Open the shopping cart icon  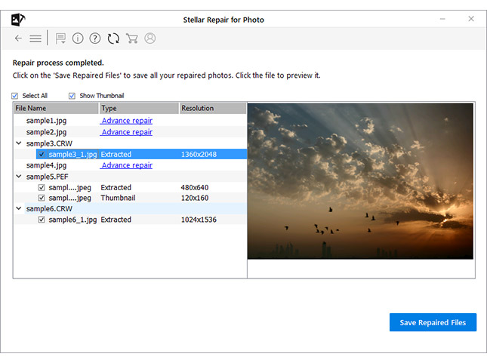(x=131, y=38)
